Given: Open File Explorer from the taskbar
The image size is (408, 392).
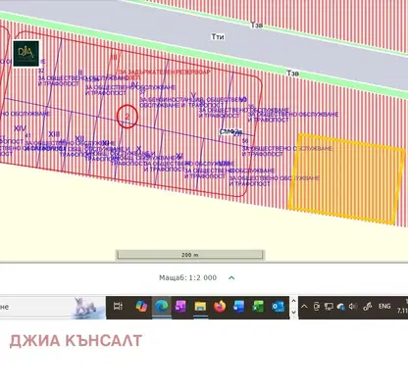Looking at the screenshot, I should pos(200,307).
